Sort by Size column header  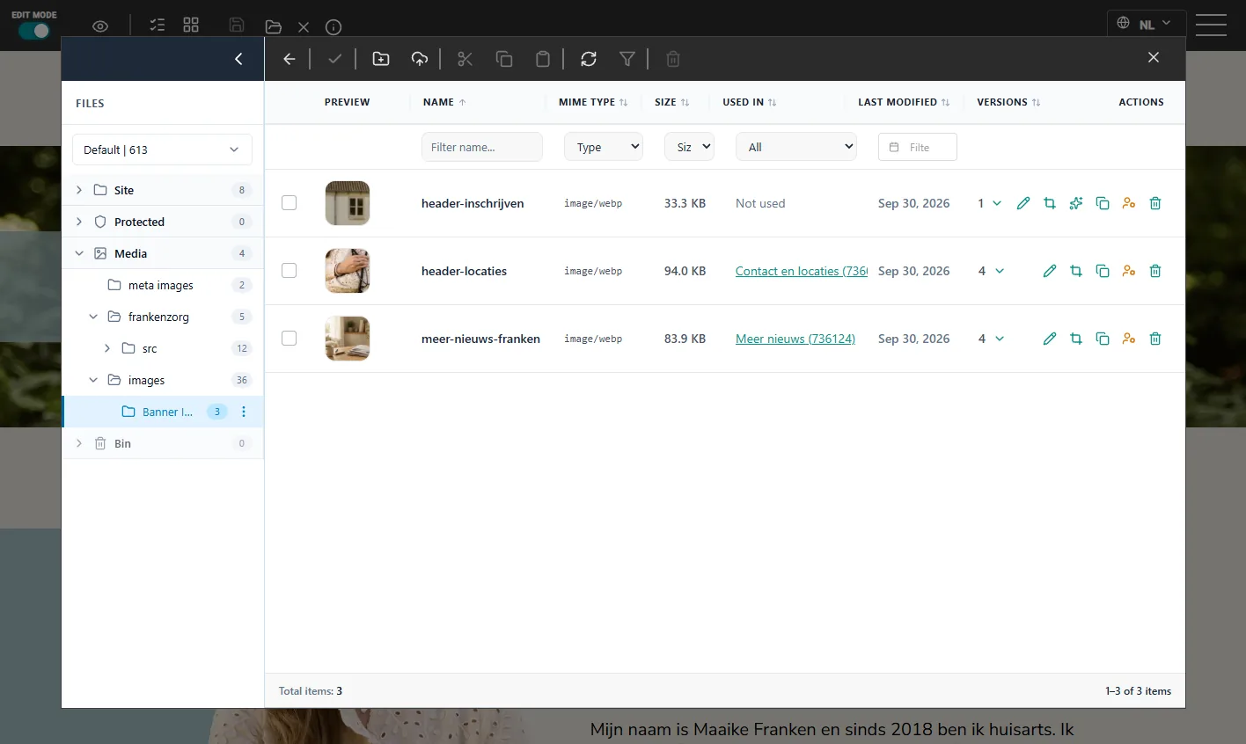click(x=672, y=102)
